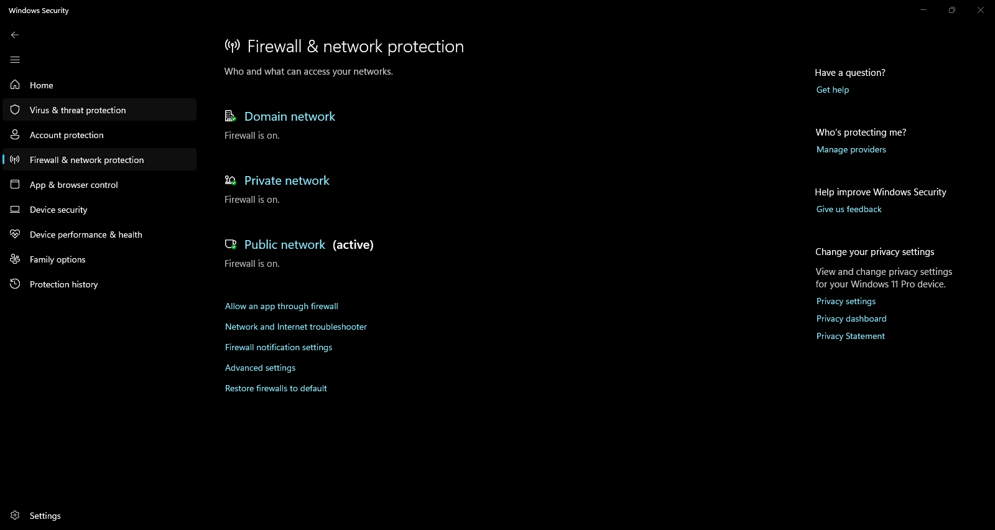This screenshot has height=530, width=995.
Task: Click the Device performance & health heart icon
Action: 15,235
